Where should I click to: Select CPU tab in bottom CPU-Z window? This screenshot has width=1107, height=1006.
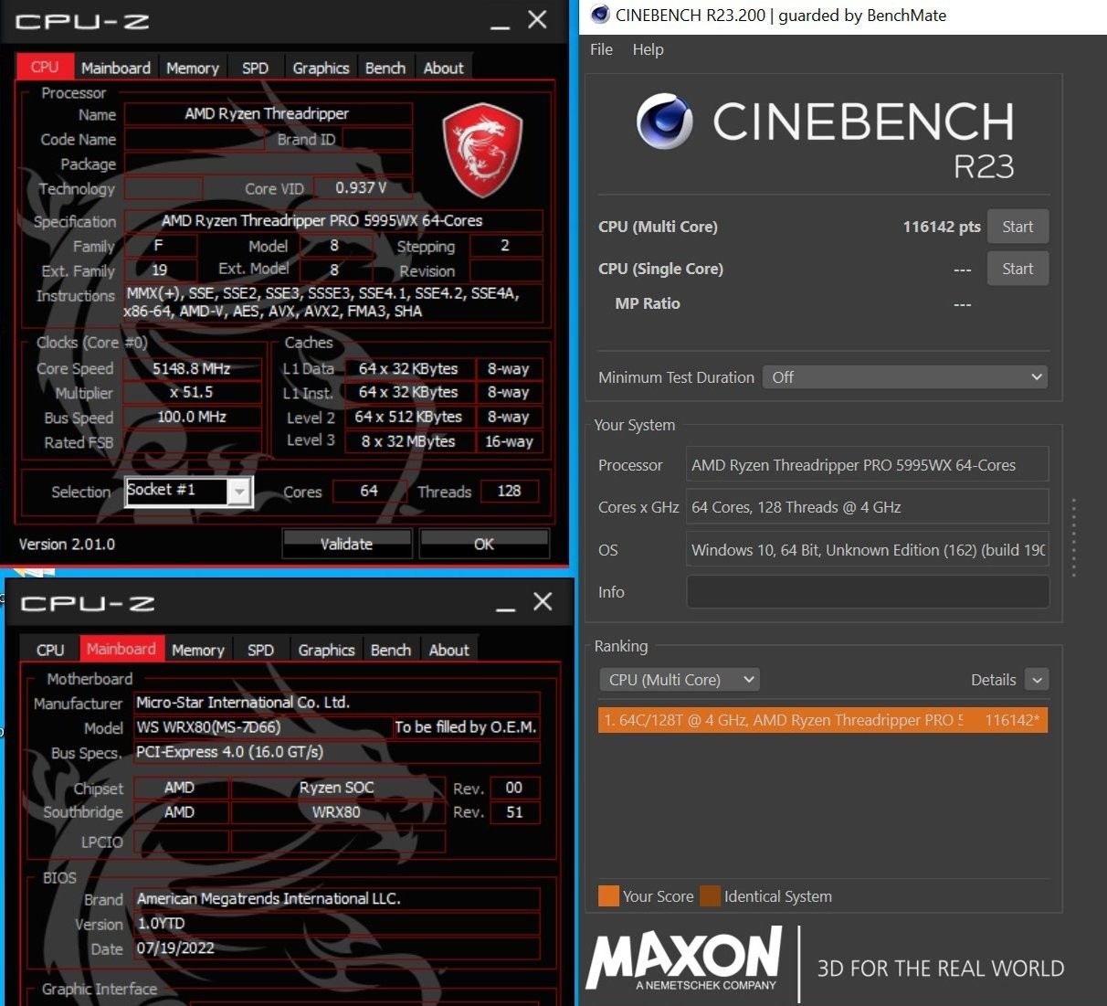coord(50,650)
